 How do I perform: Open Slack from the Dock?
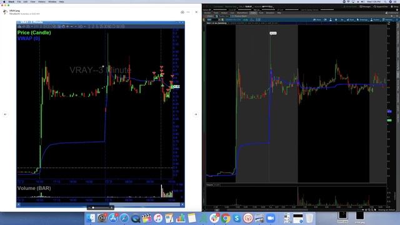point(214,218)
